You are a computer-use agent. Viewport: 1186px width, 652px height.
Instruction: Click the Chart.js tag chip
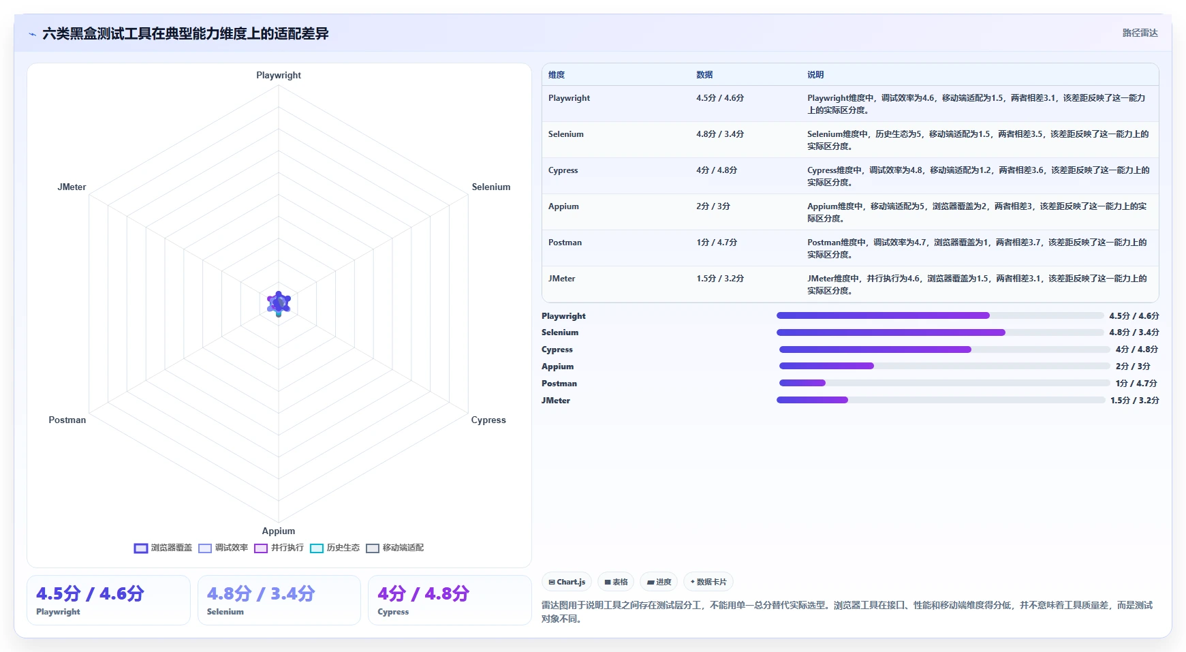point(567,582)
